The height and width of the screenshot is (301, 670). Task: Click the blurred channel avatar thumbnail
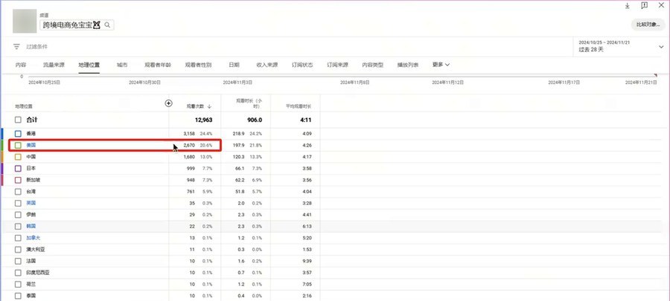pyautogui.click(x=25, y=21)
